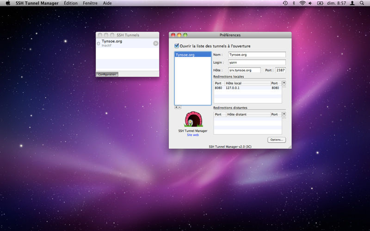
Task: Click the Hôte input field
Action: coord(245,70)
